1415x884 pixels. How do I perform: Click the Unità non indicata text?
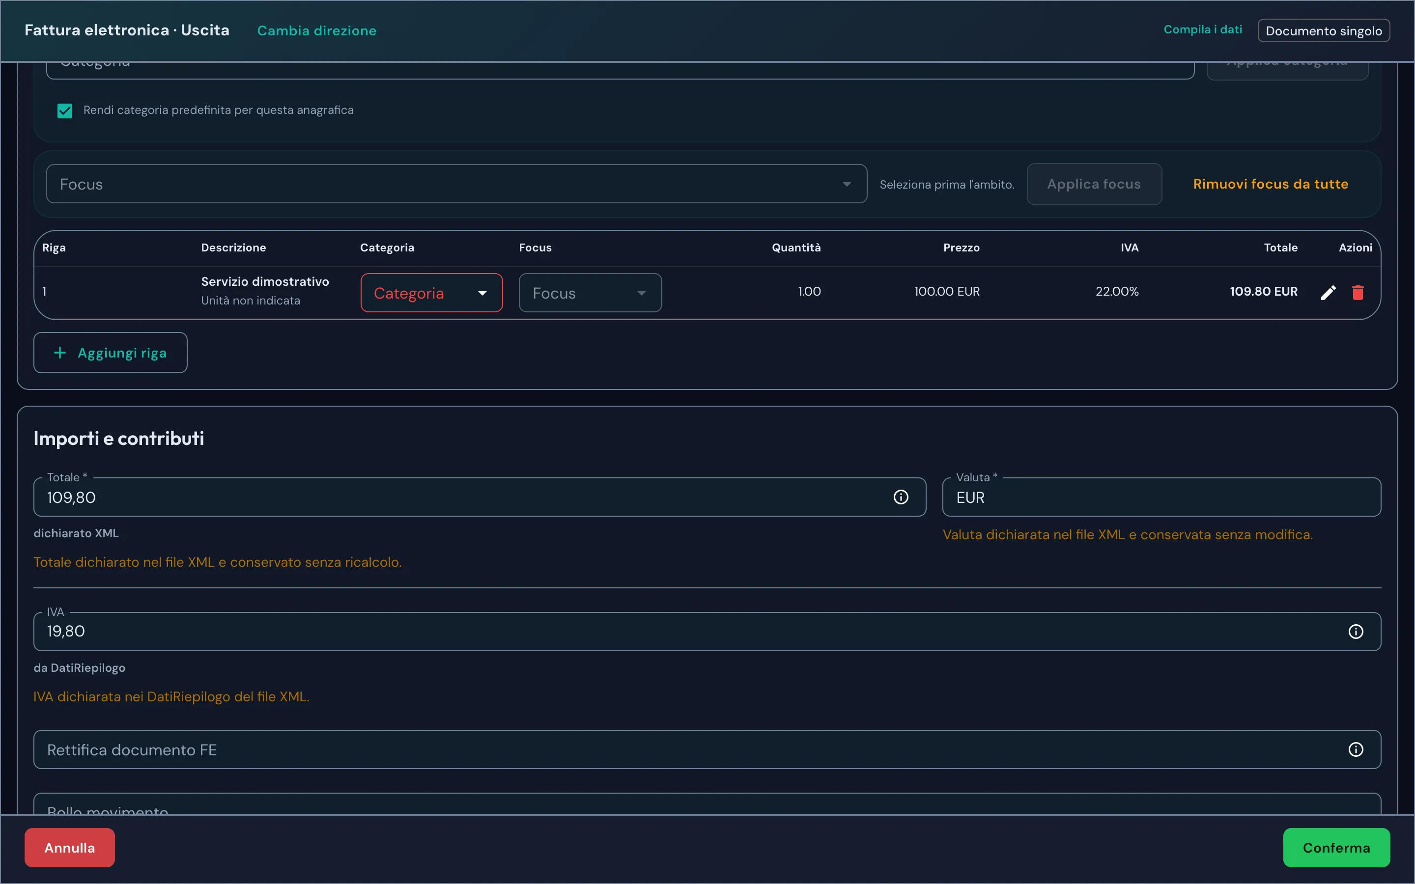(250, 301)
